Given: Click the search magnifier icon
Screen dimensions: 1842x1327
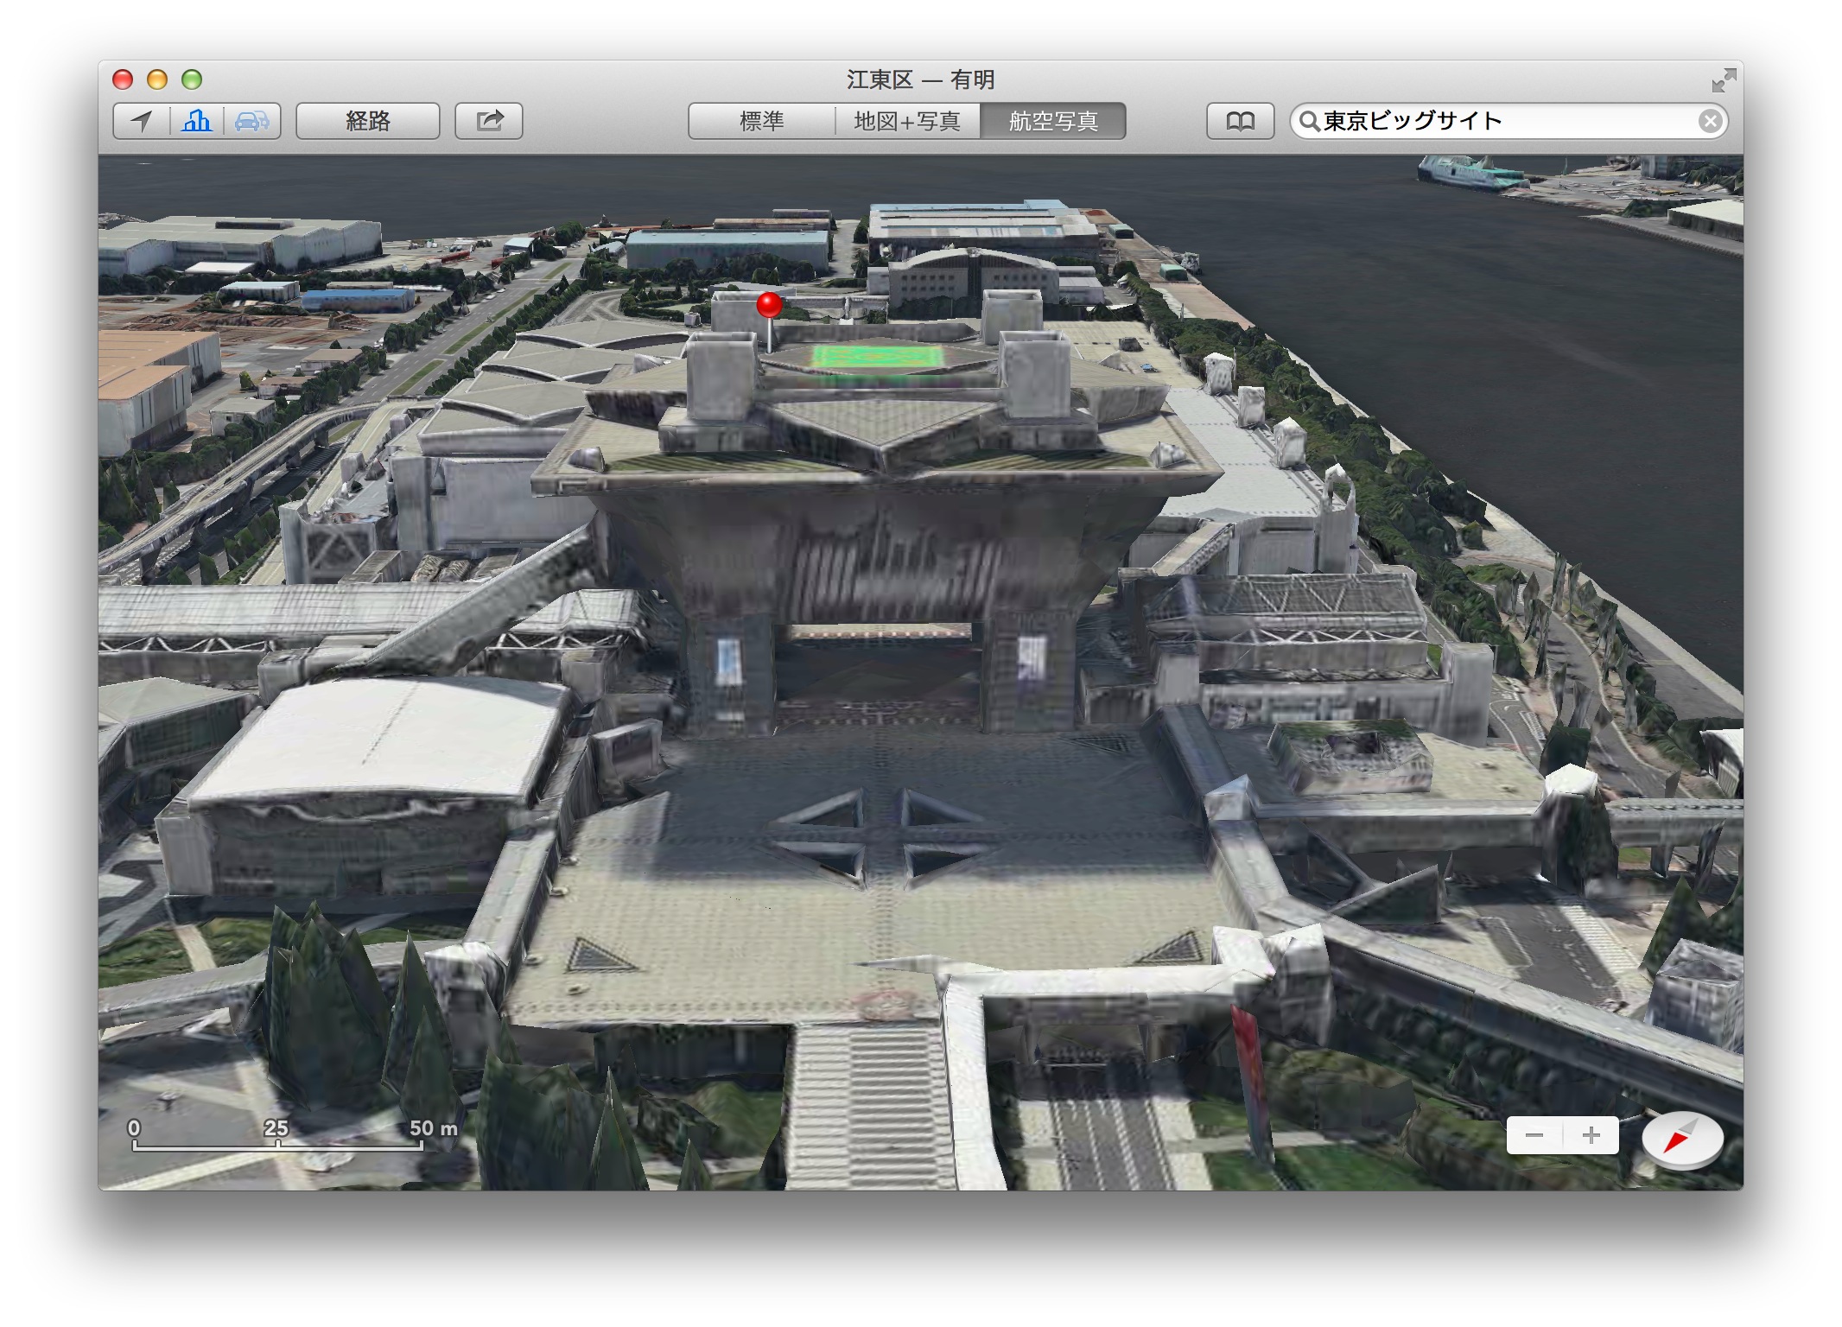Looking at the screenshot, I should tap(1310, 121).
